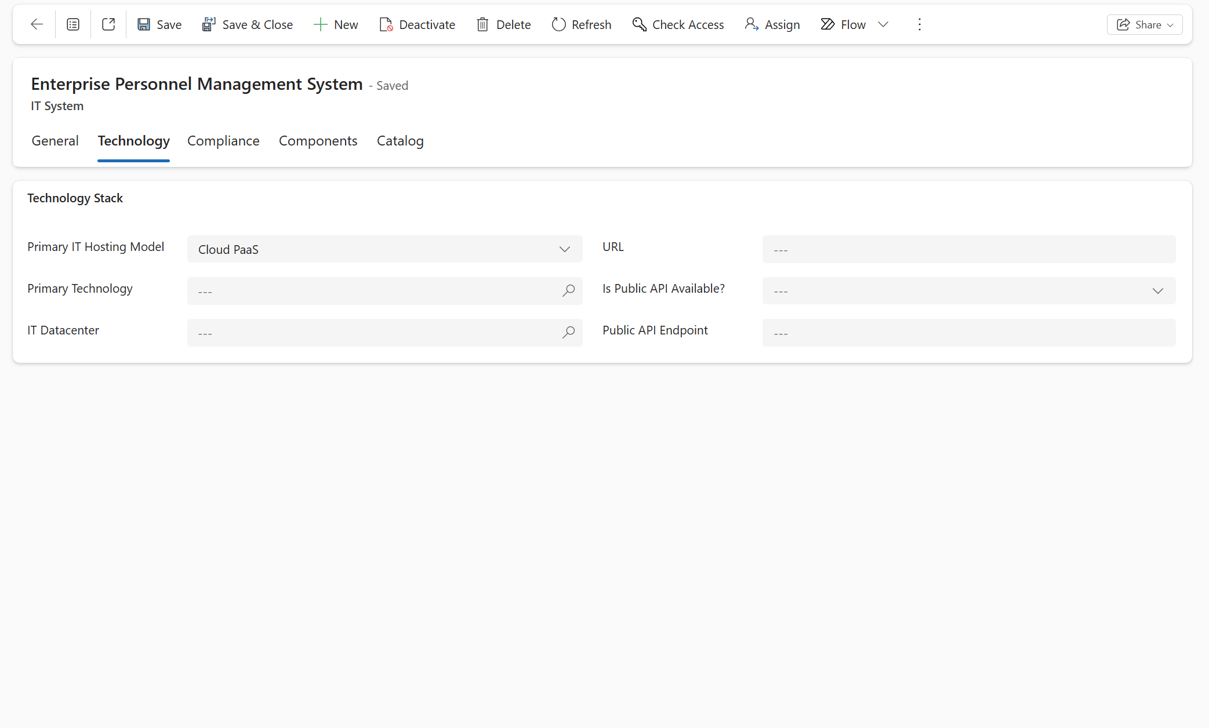Open the form selector list icon
The height and width of the screenshot is (728, 1209).
73,24
